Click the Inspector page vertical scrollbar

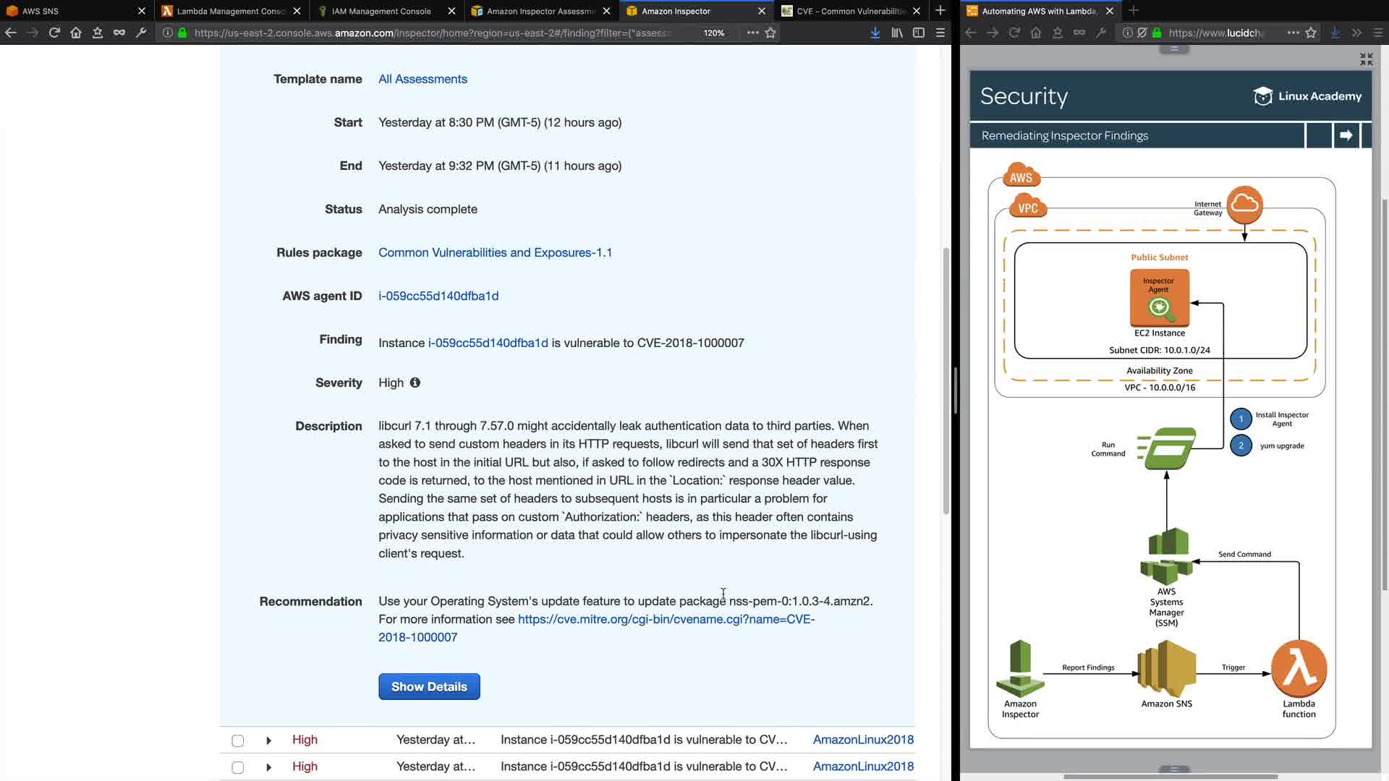tap(946, 380)
